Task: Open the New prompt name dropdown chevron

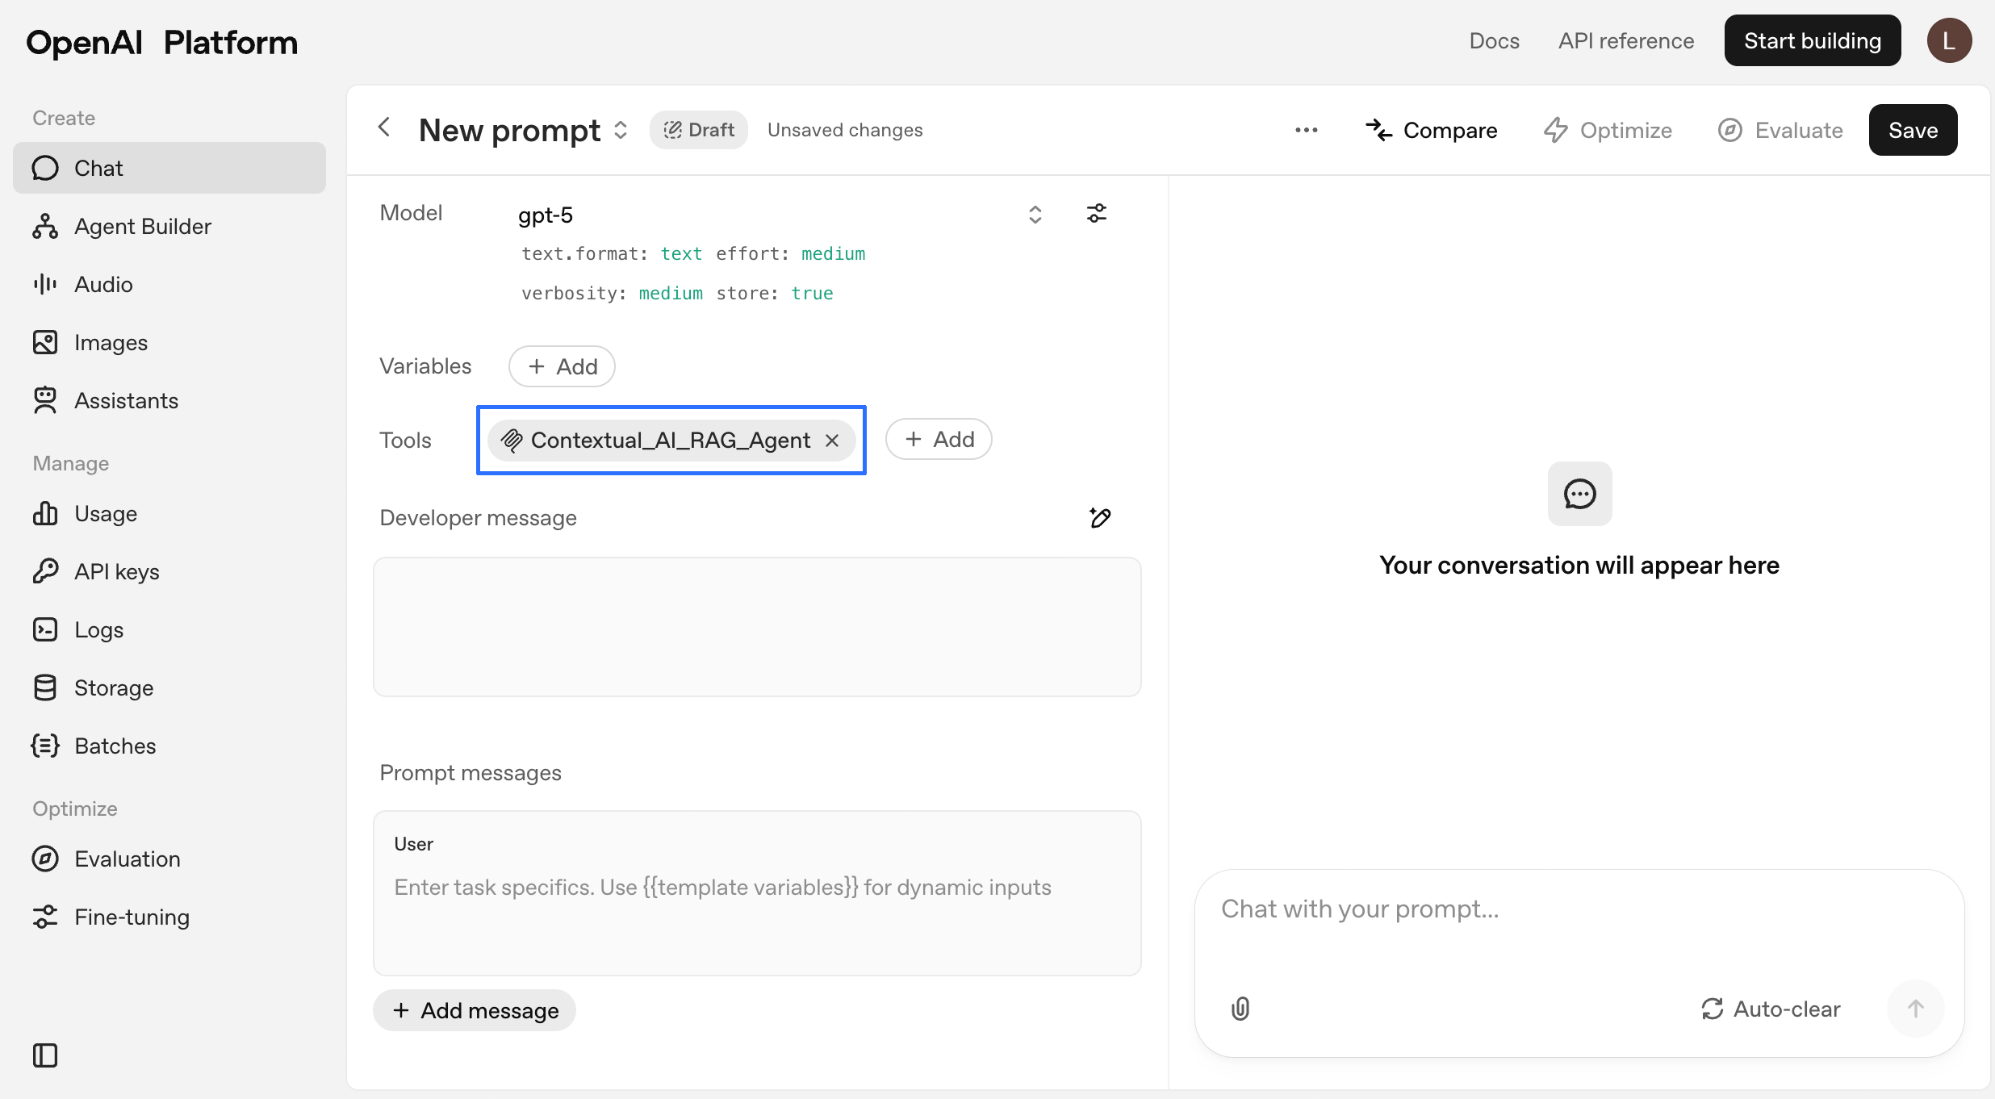Action: pos(621,130)
